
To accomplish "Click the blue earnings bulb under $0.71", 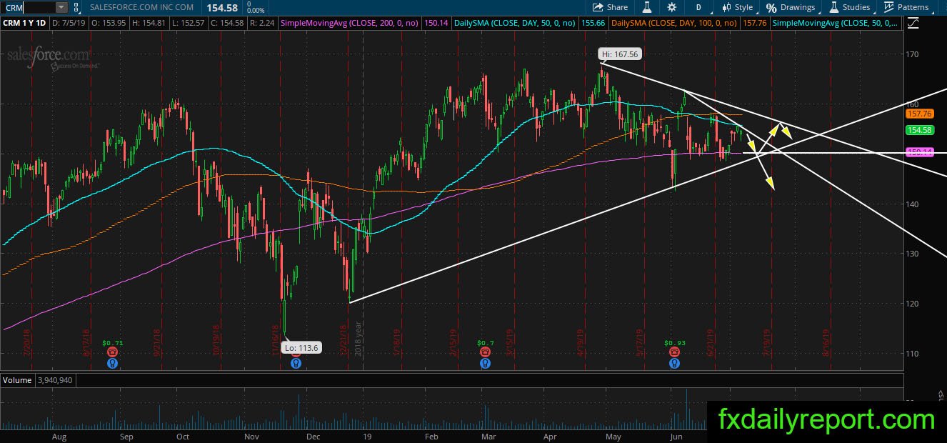I will coord(112,363).
